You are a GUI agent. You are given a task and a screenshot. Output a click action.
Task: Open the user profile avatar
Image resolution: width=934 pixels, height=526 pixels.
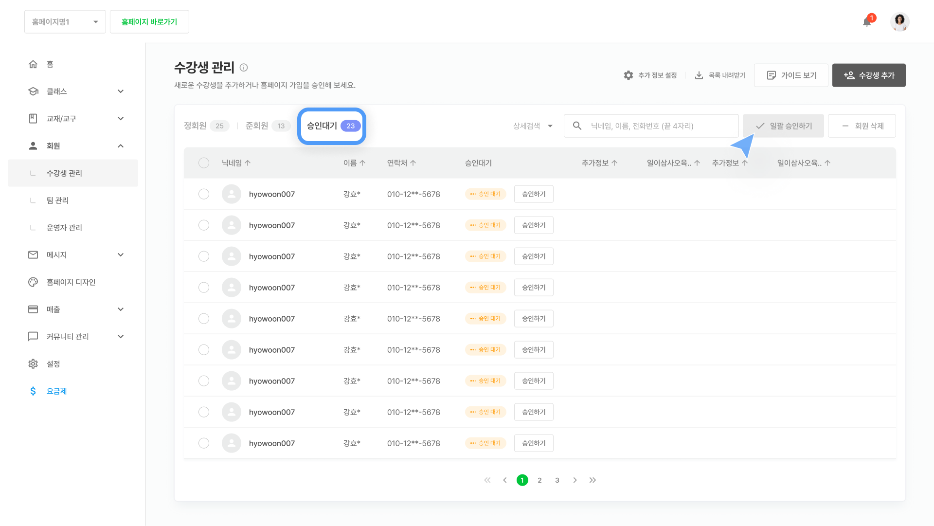pos(899,22)
